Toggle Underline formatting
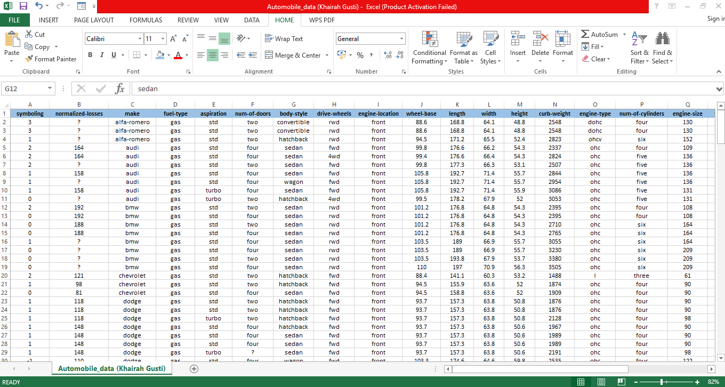This screenshot has height=387, width=725. click(114, 55)
